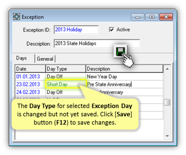Minimize the Exception window
This screenshot has height=155, width=186.
pos(138,17)
